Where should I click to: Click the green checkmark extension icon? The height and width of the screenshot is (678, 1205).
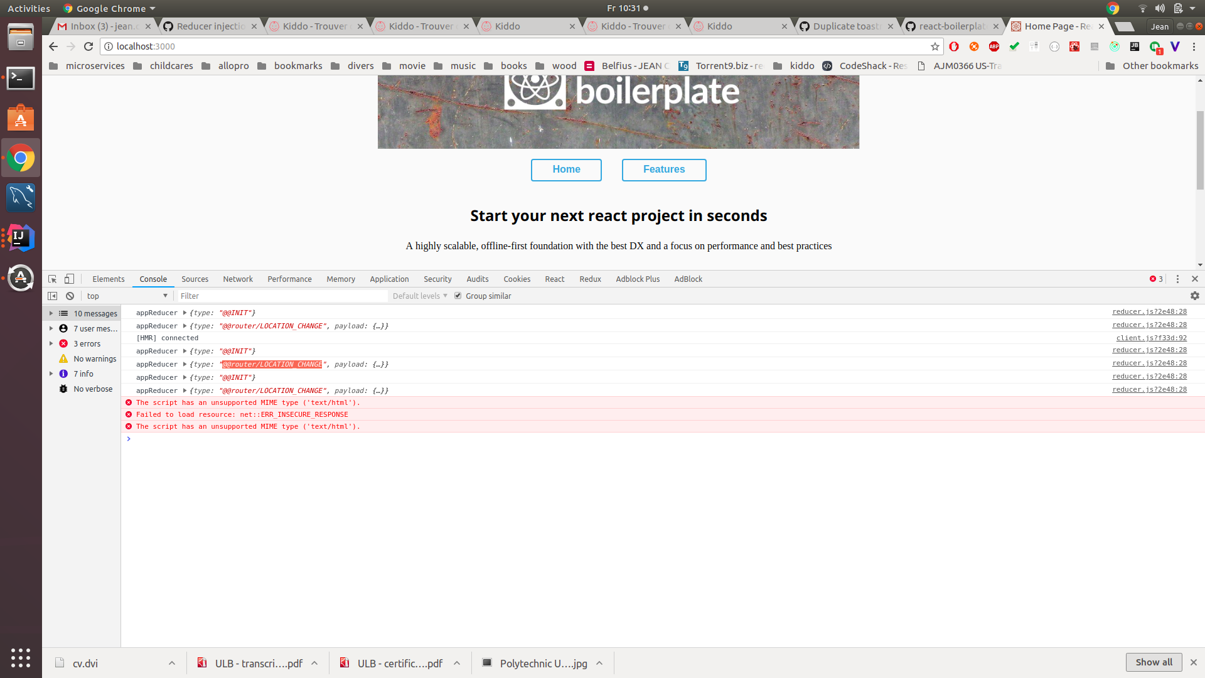click(1014, 46)
